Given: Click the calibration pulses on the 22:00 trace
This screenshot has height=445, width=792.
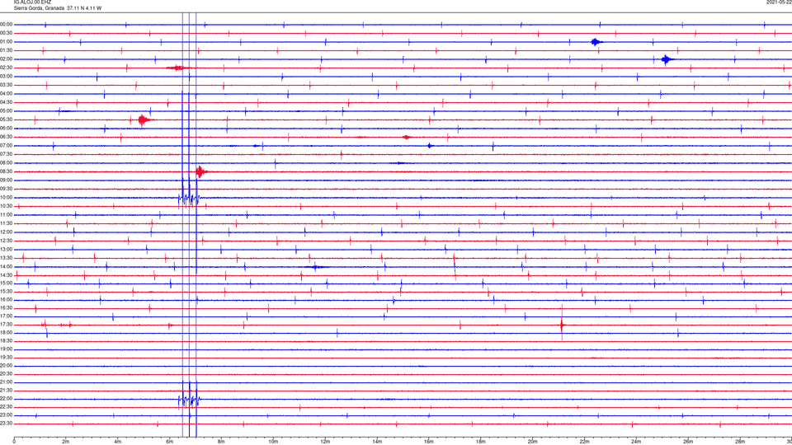Looking at the screenshot, I should 190,399.
